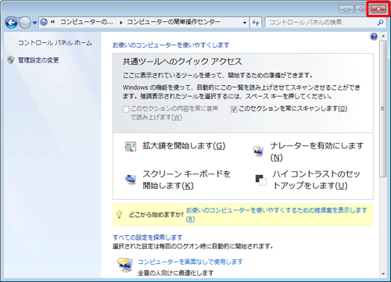The width and height of the screenshot is (391, 282).
Task: Select コンピューターの簡単操作センター breadcrumb
Action: click(174, 22)
